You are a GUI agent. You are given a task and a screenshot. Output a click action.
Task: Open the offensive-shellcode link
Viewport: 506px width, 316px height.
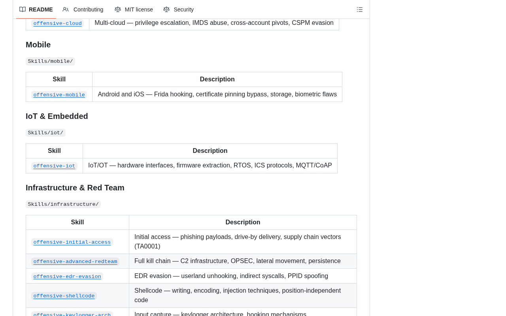[64, 296]
